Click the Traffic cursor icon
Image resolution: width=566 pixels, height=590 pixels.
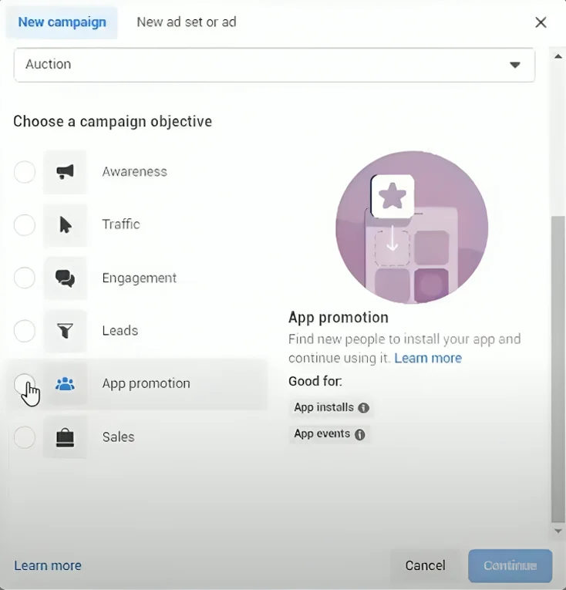pyautogui.click(x=65, y=225)
